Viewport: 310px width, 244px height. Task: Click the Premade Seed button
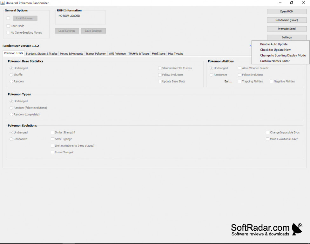(287, 29)
